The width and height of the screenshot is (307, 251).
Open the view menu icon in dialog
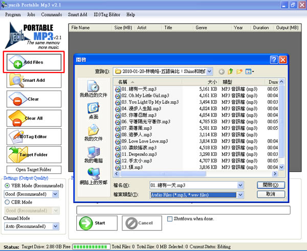[x=250, y=72]
